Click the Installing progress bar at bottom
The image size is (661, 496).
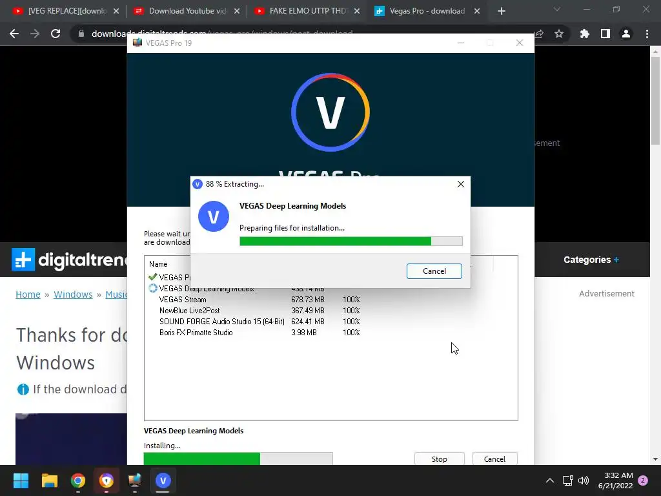(238, 459)
